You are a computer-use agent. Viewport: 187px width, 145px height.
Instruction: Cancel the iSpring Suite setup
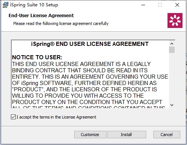pos(167,135)
